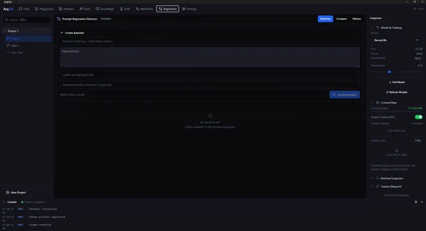This screenshot has width=426, height=231.
Task: Click the Drop files to index upload area
Action: 397,152
